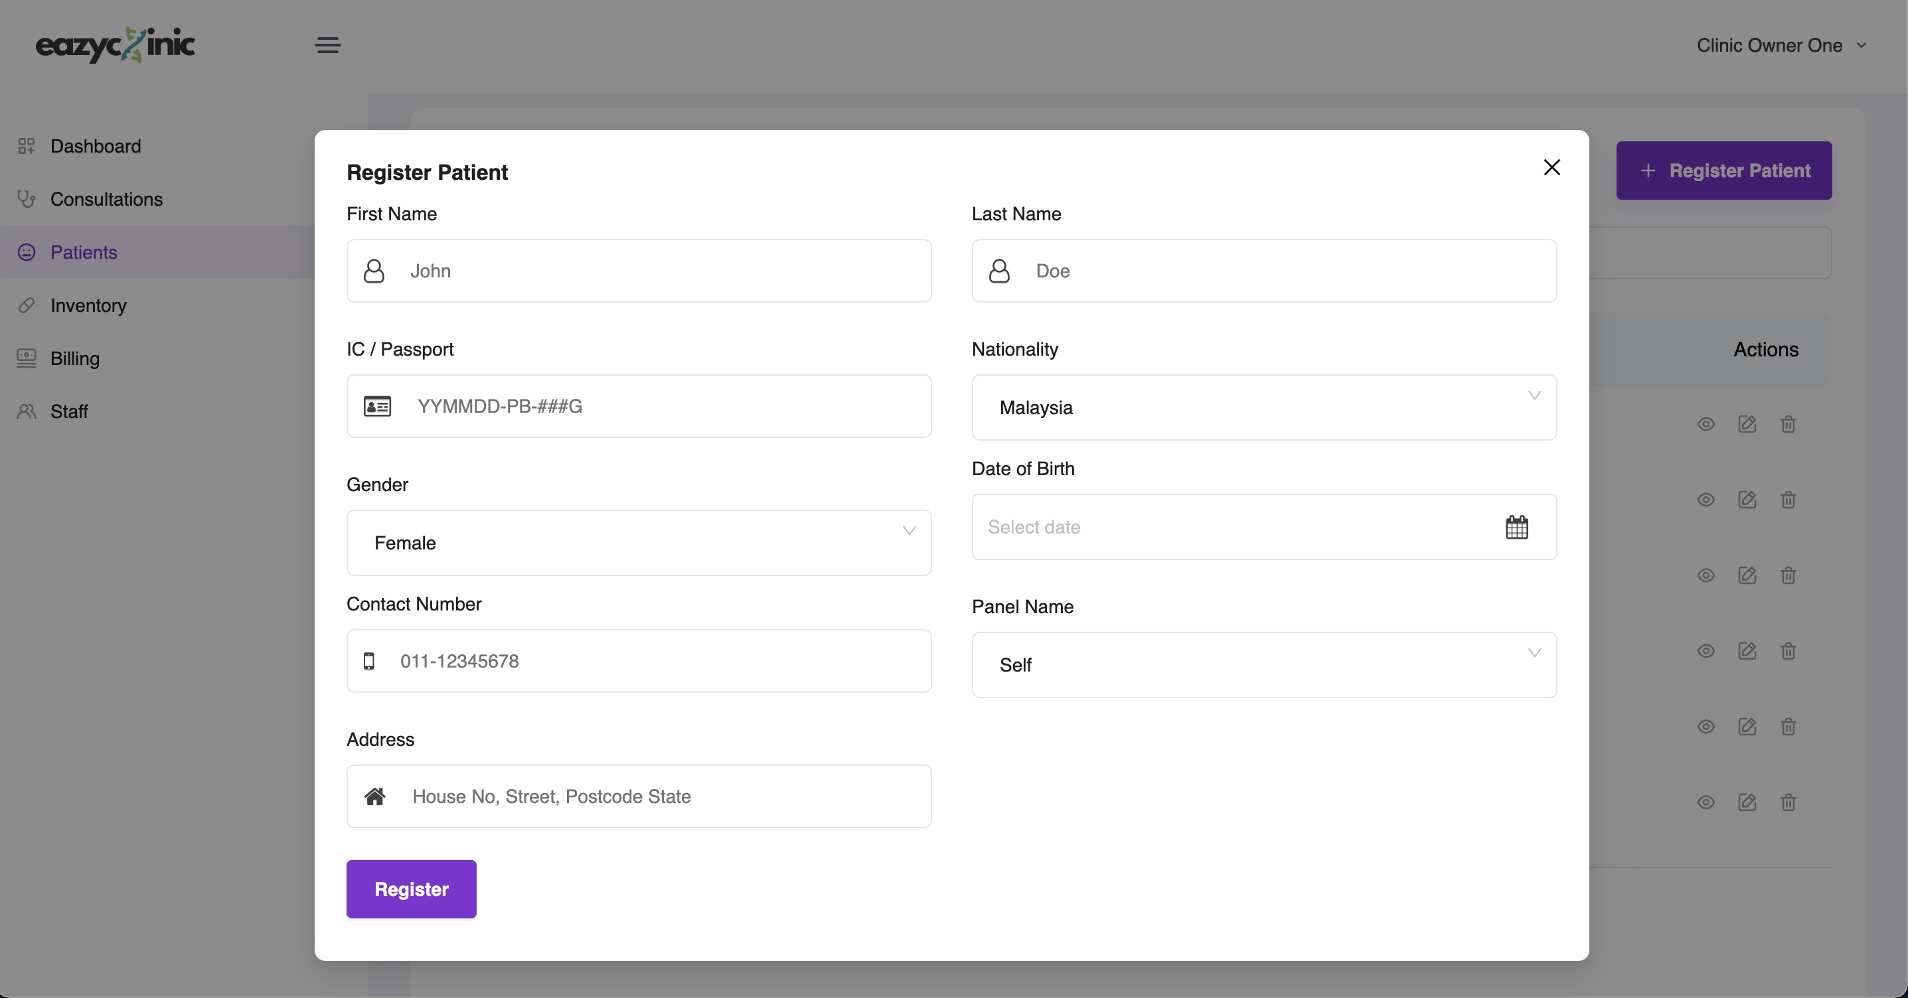
Task: Delete the third patient row
Action: pos(1788,575)
